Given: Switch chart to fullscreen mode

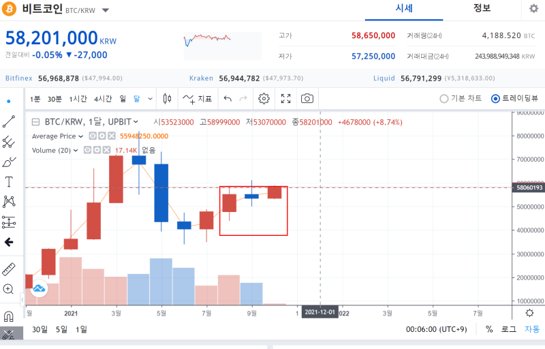Looking at the screenshot, I should [x=285, y=99].
